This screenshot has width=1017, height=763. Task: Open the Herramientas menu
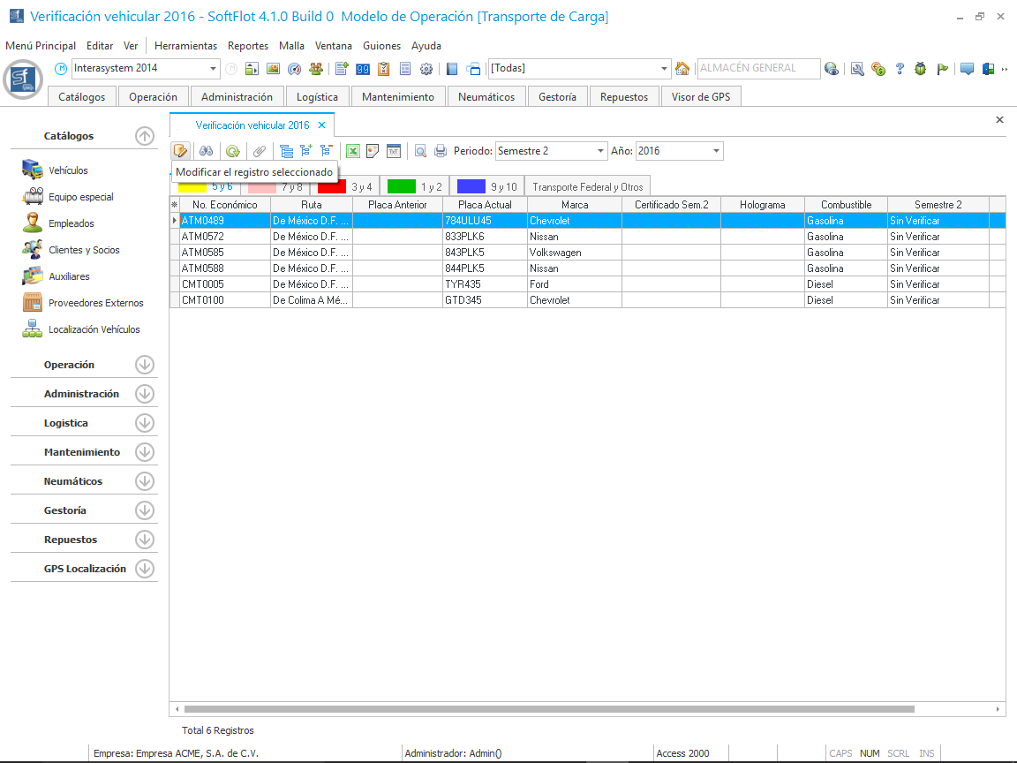[x=185, y=46]
